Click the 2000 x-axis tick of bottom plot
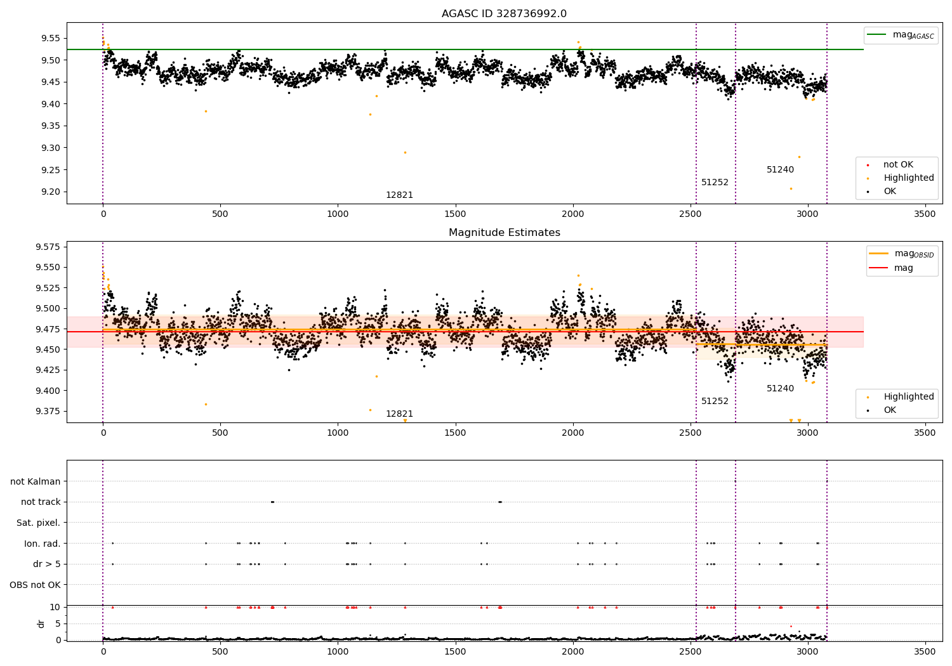952x666 pixels. point(572,651)
